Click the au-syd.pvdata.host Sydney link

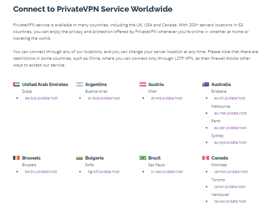click(x=230, y=142)
